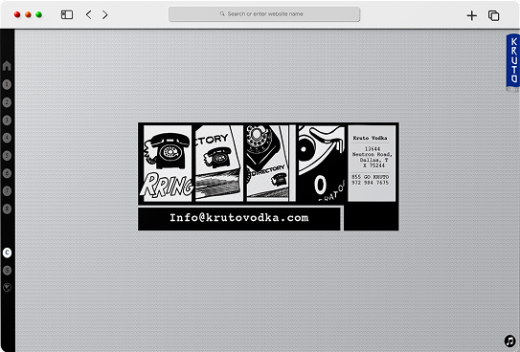Click the 972 984 7675 phone number
Screen dimensions: 520x352
370,183
